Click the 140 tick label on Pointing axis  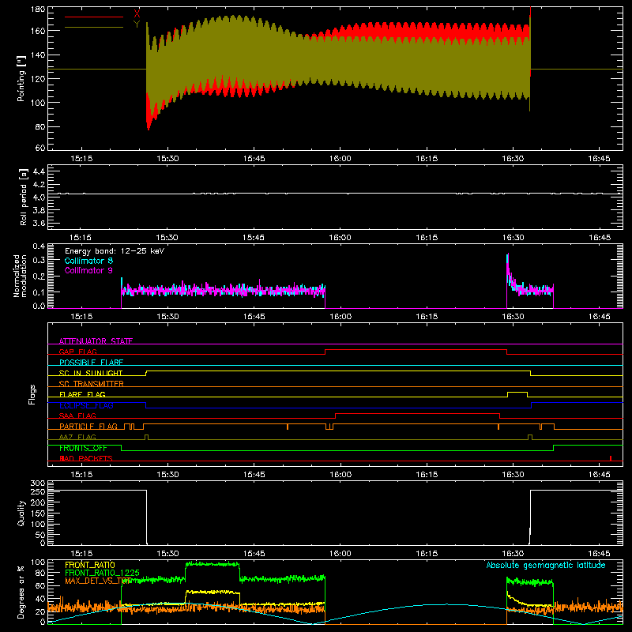tap(38, 55)
